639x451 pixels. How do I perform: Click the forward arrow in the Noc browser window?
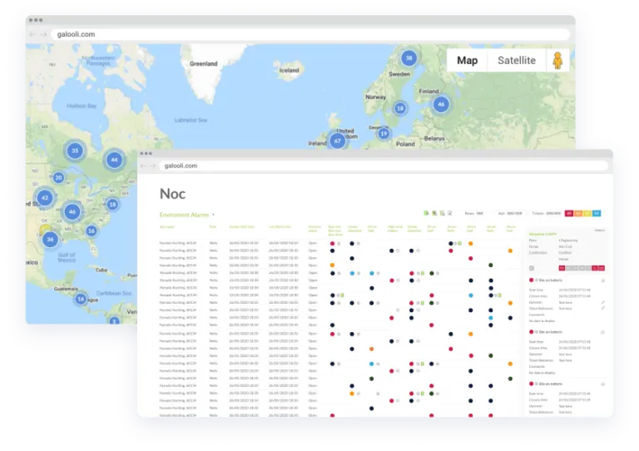point(153,166)
